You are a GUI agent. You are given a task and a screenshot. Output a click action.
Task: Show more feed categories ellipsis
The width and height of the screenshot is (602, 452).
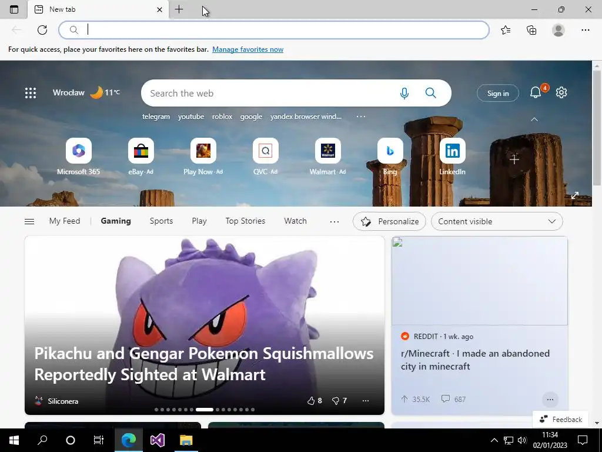point(335,221)
